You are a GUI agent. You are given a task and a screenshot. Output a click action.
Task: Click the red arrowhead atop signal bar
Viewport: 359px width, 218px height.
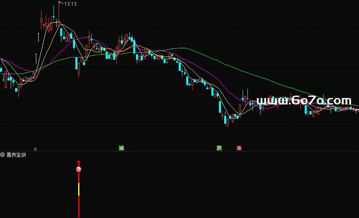[79, 163]
